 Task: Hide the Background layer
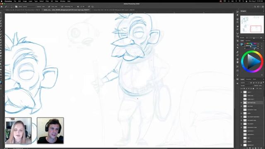[x=241, y=145]
